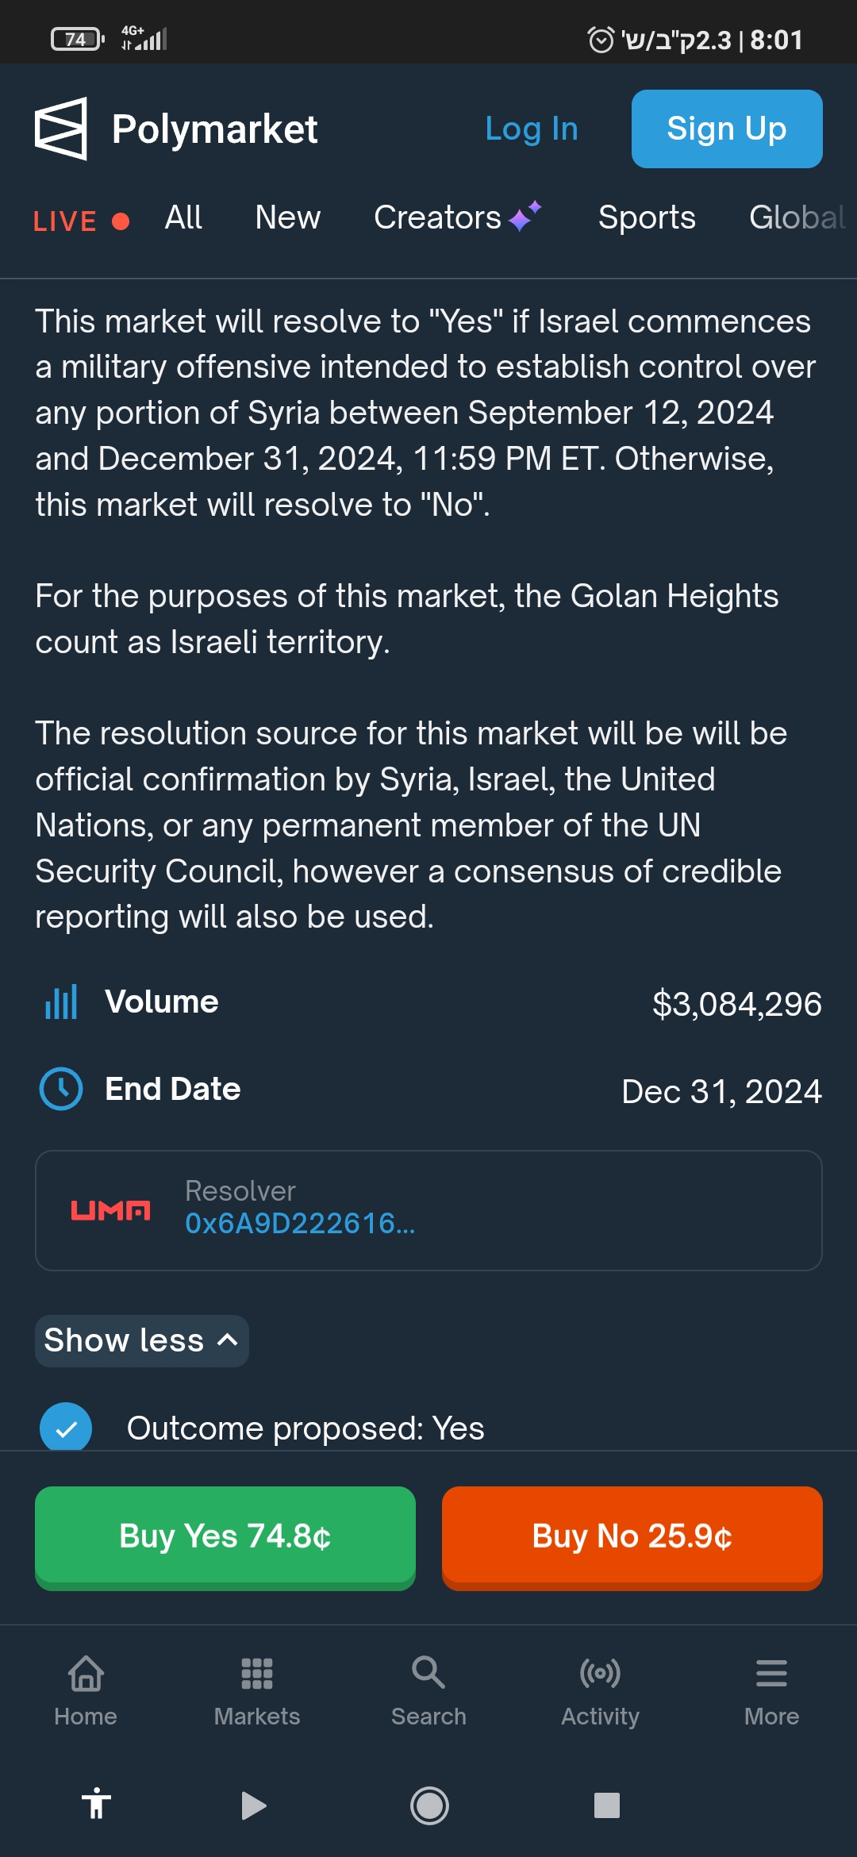The width and height of the screenshot is (857, 1857).
Task: Tap the Polymarket logo icon
Action: (61, 129)
